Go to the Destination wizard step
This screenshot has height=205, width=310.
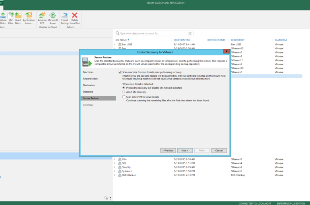89,85
